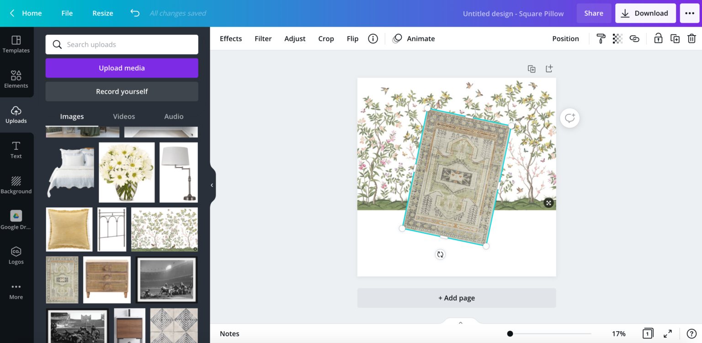
Task: Enter fullscreen present mode icon
Action: [x=668, y=333]
